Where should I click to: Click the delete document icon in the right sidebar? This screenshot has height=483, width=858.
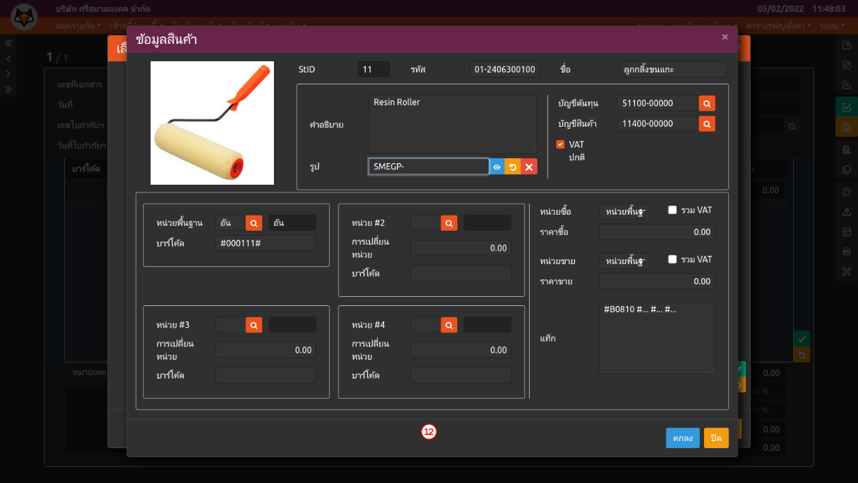click(x=847, y=85)
